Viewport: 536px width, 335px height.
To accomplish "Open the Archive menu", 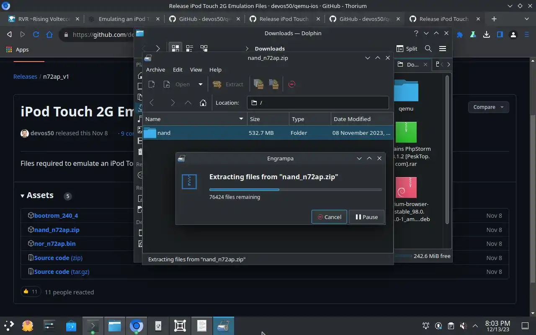I will [x=155, y=70].
